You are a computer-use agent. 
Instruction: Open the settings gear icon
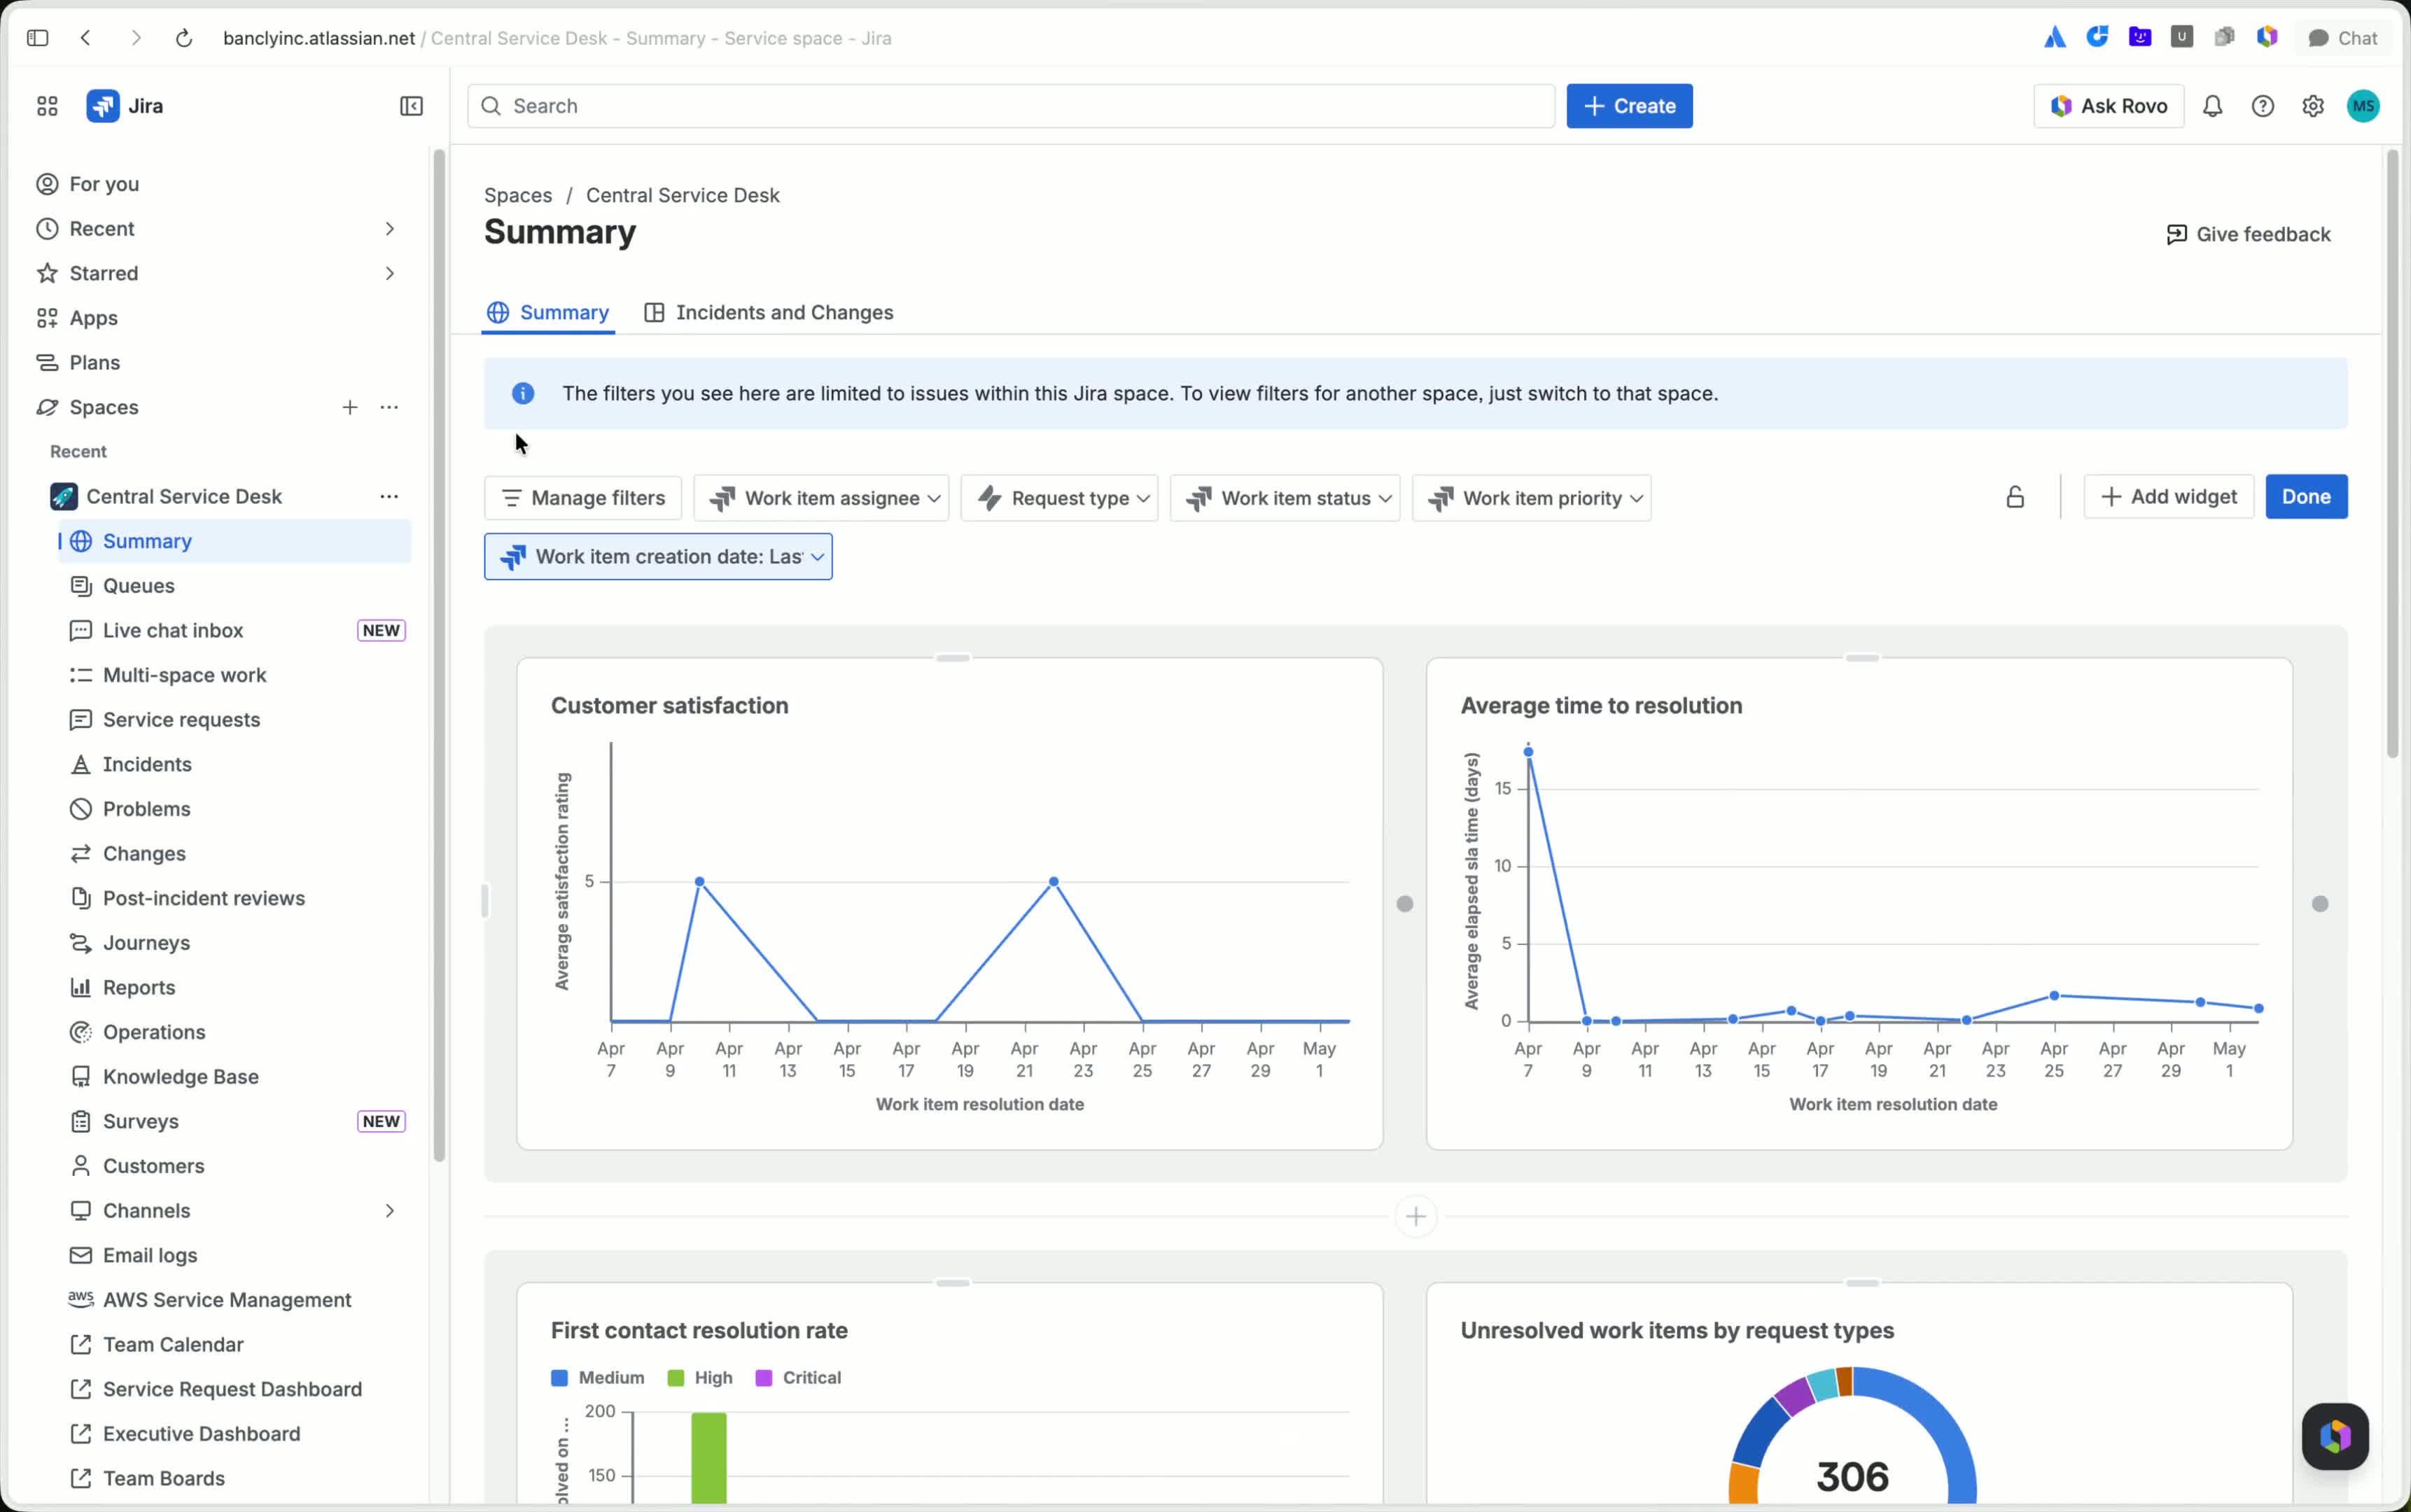[x=2312, y=106]
